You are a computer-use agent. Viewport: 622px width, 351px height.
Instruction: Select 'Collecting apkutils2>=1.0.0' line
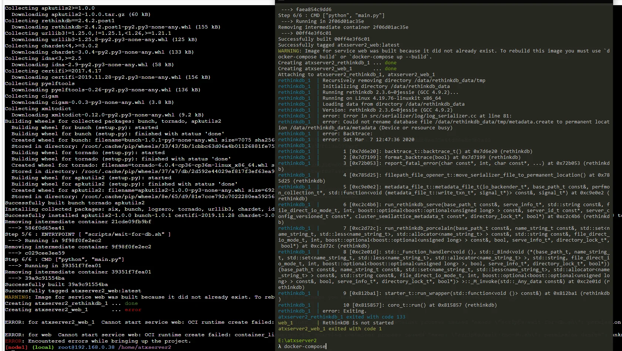click(50, 8)
